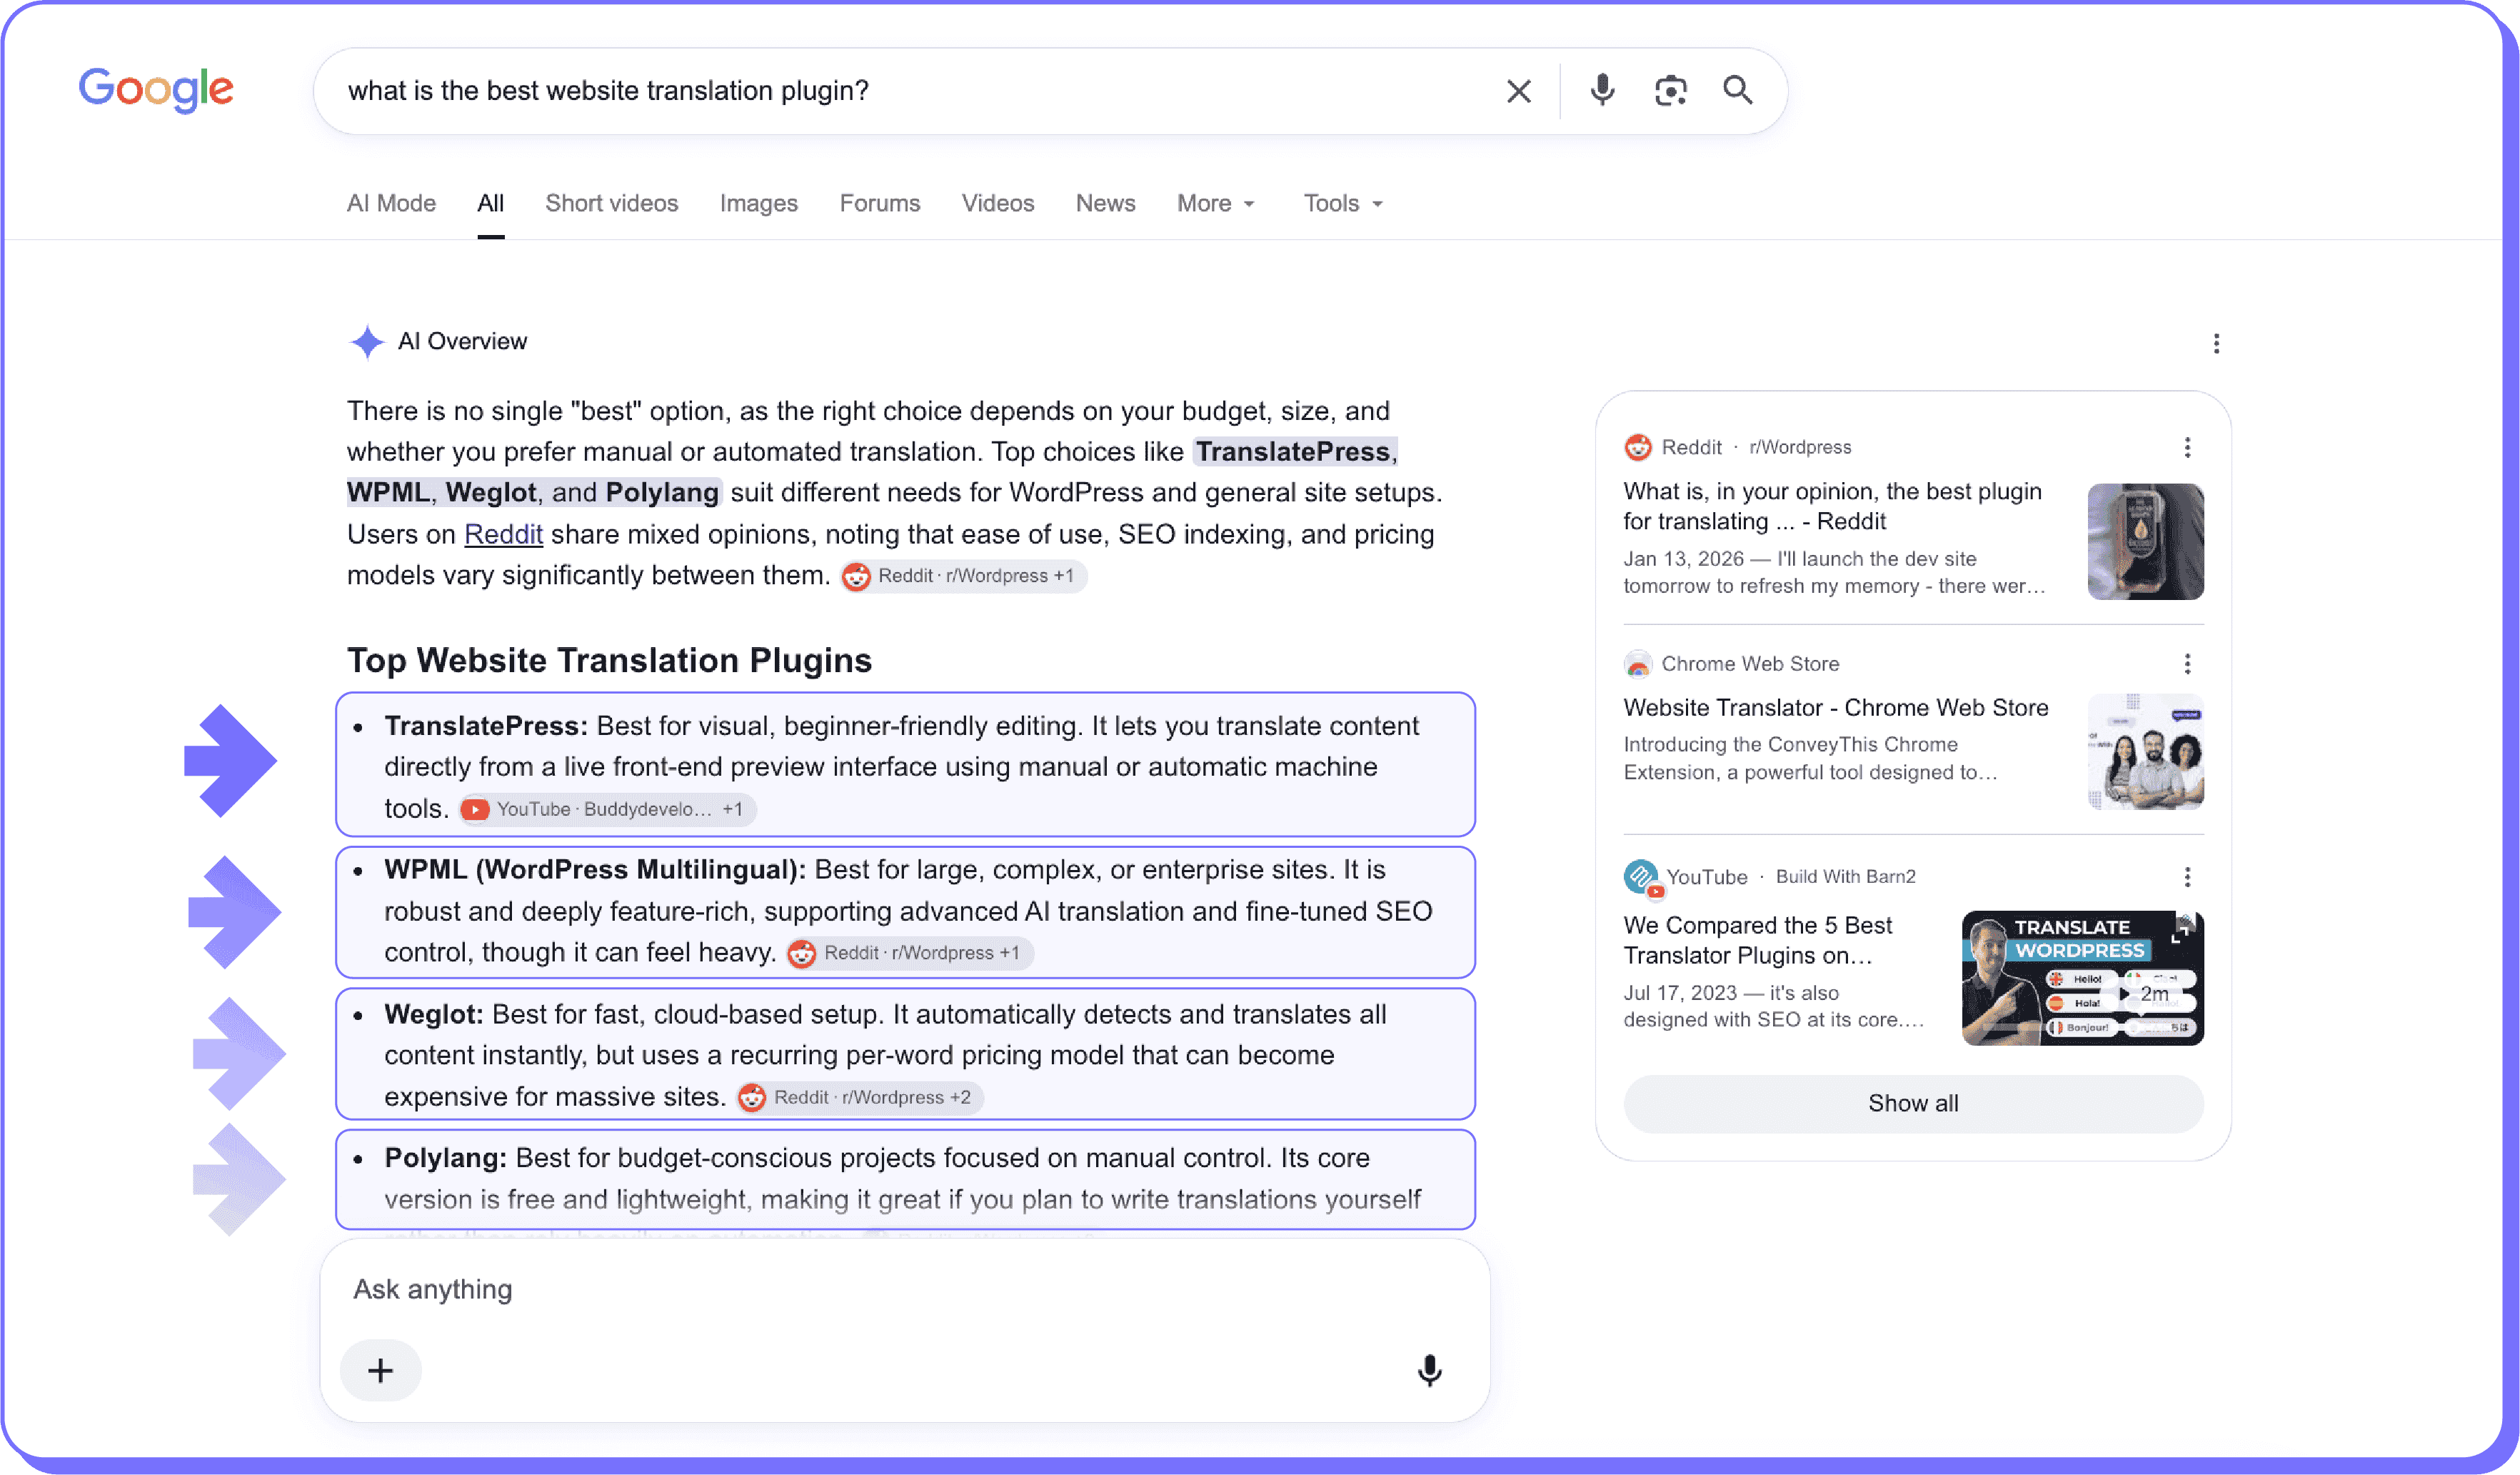Open options for Chrome Web Store source card
This screenshot has height=1475, width=2520.
point(2187,664)
